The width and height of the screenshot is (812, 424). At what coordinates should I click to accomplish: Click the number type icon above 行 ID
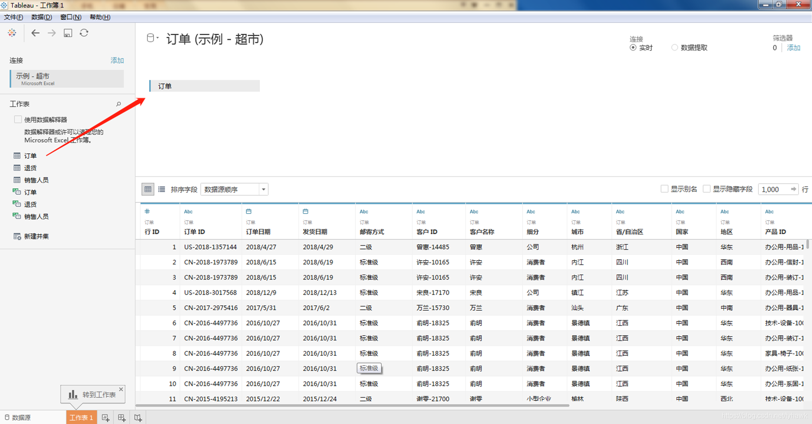coord(147,211)
